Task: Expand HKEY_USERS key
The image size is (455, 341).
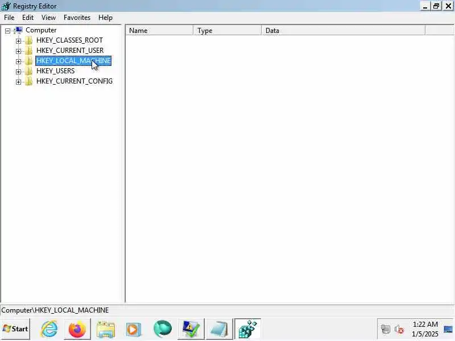Action: click(x=19, y=72)
